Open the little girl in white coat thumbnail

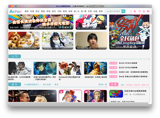(x=20, y=68)
